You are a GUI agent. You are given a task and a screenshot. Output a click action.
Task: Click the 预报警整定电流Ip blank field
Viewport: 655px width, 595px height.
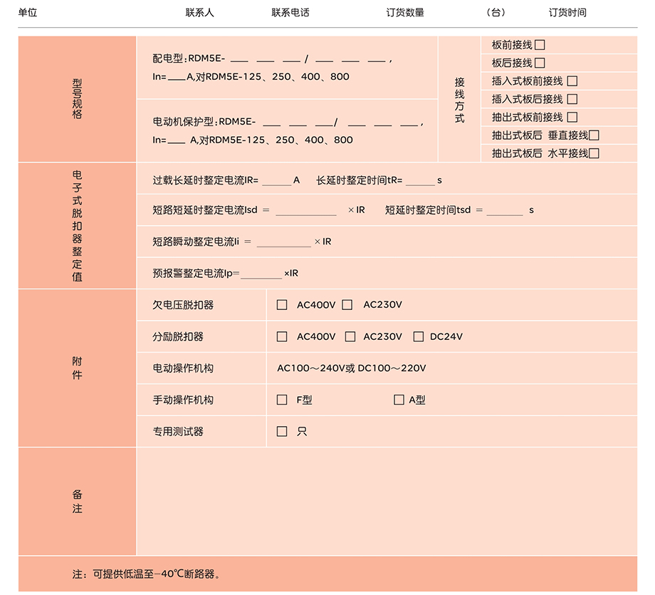261,274
